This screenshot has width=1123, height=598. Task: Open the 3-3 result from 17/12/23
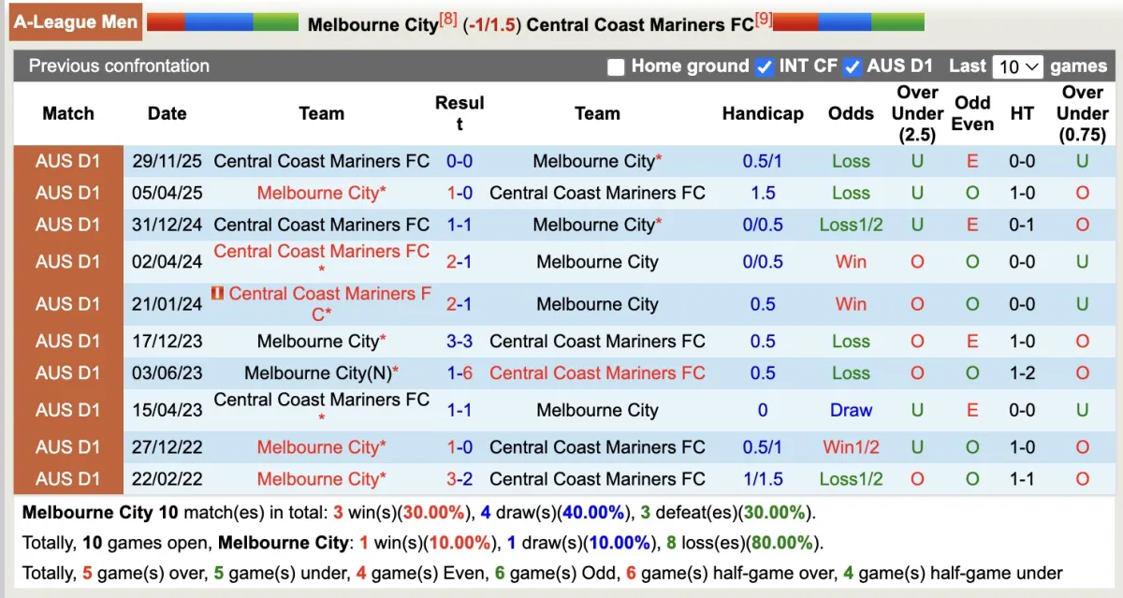click(459, 341)
